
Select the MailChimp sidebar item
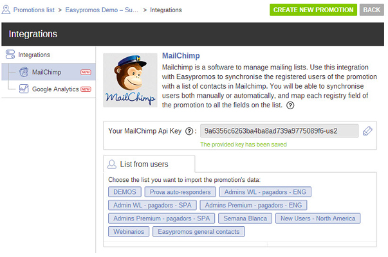point(48,72)
